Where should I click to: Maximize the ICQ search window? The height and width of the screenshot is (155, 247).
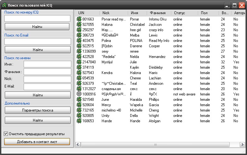[234, 5]
